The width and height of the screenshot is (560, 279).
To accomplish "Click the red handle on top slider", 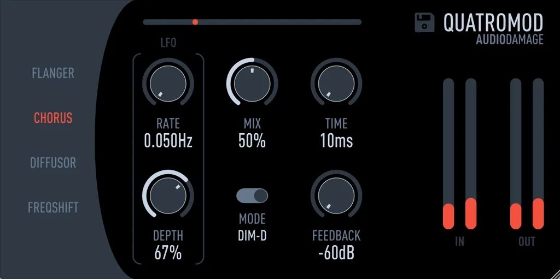I will 195,22.
